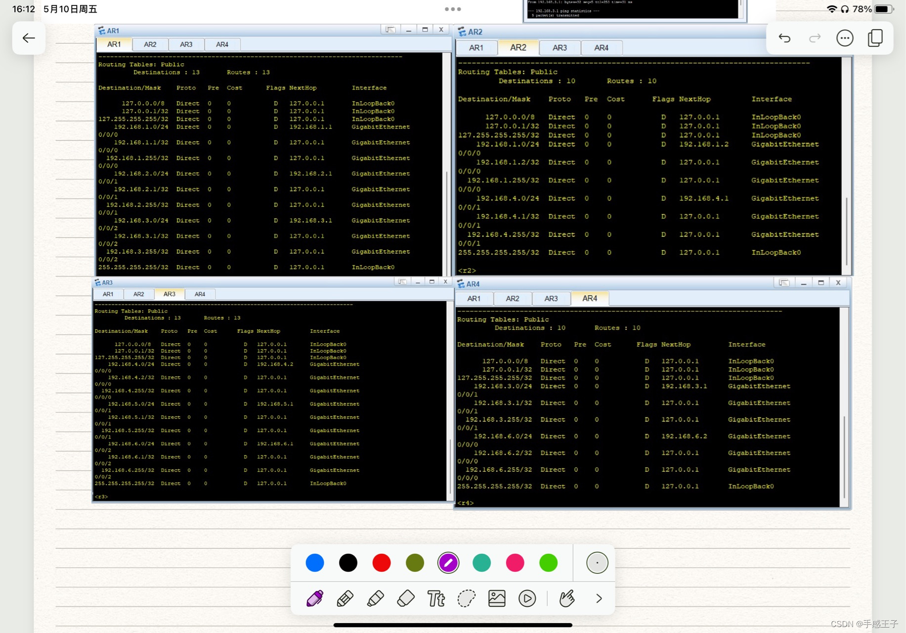Select the purple fountain pen tool
Image resolution: width=906 pixels, height=633 pixels.
coord(315,598)
